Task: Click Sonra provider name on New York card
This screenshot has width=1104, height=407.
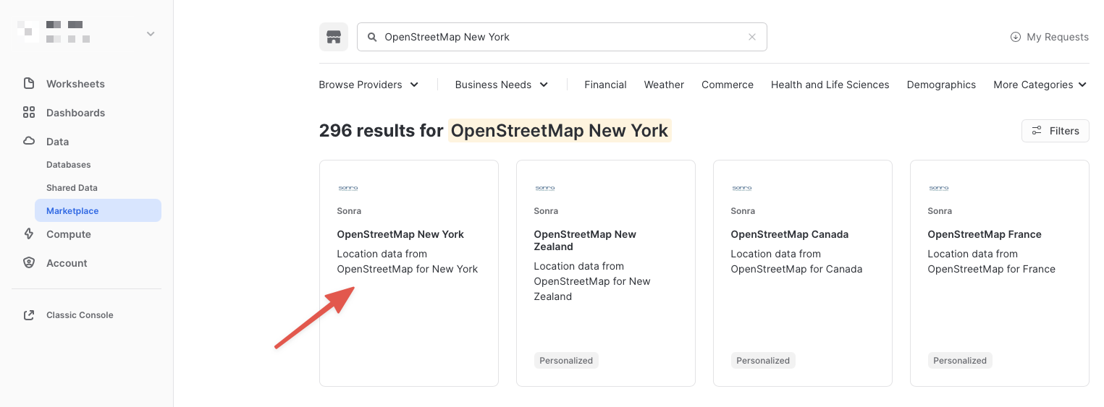Action: (349, 211)
